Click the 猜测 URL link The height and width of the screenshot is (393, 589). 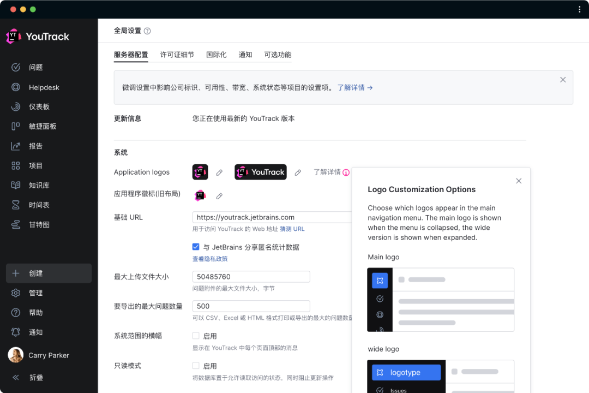coord(292,229)
